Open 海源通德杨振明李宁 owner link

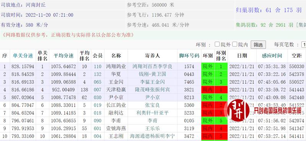152,136
